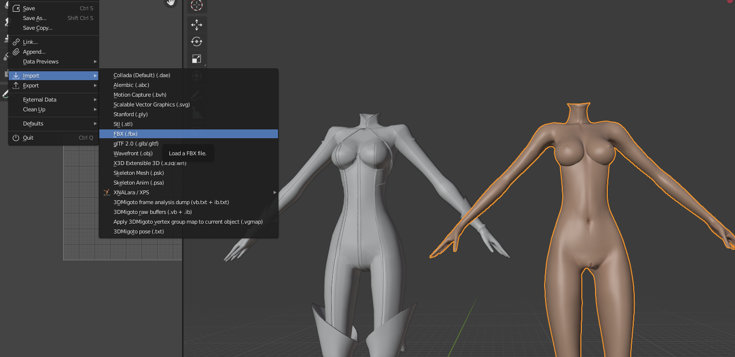Screen dimensions: 735x357
Task: Choose X3D Extensible 3D import
Action: 188,163
